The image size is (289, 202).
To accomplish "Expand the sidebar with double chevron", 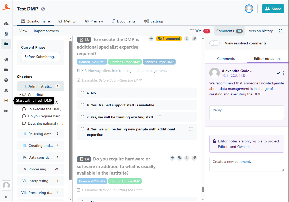I will 6,197.
